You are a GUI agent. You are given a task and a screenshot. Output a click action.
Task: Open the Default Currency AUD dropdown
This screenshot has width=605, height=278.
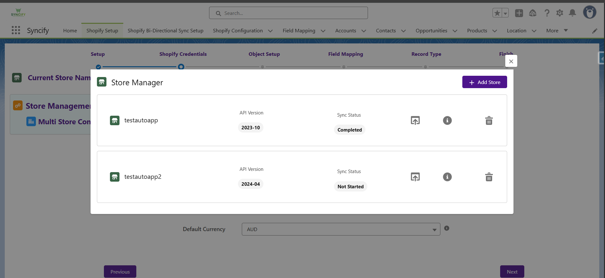pos(341,229)
